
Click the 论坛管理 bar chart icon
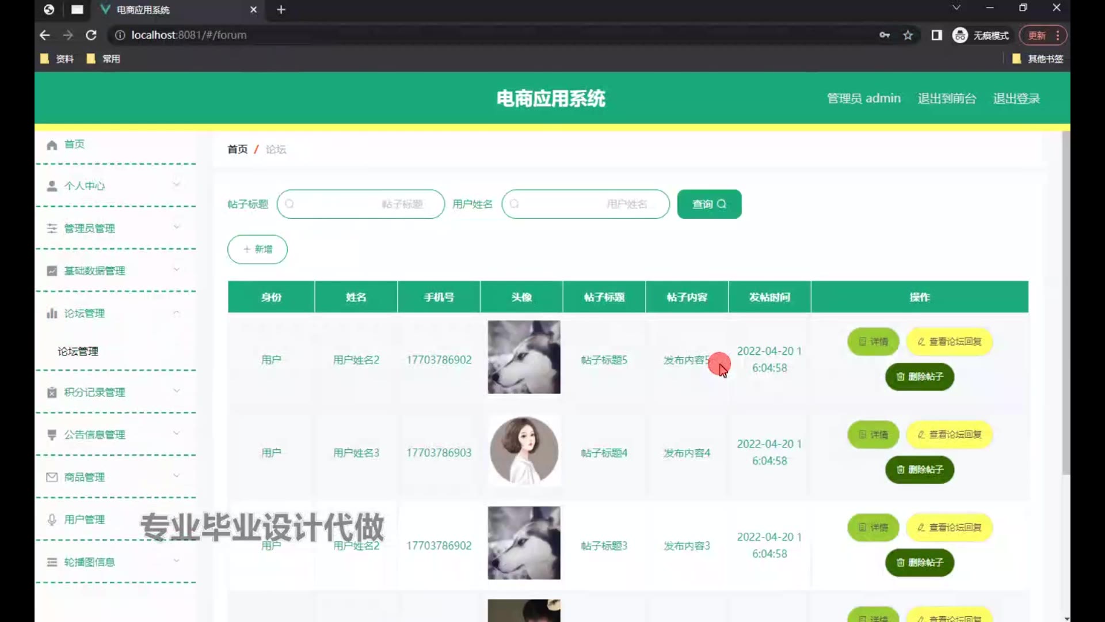click(x=52, y=313)
